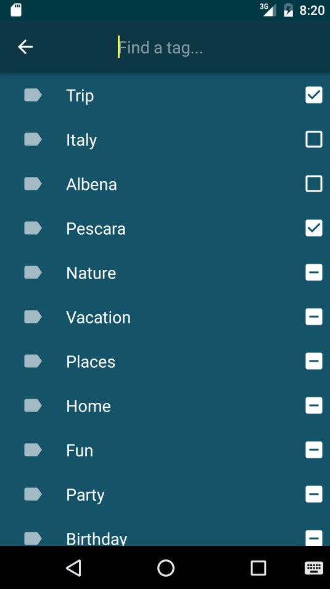The width and height of the screenshot is (330, 589).
Task: Check the Italy tag checkbox
Action: point(314,139)
